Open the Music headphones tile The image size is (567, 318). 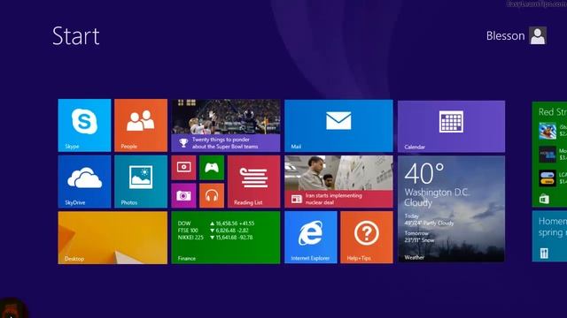pyautogui.click(x=212, y=195)
